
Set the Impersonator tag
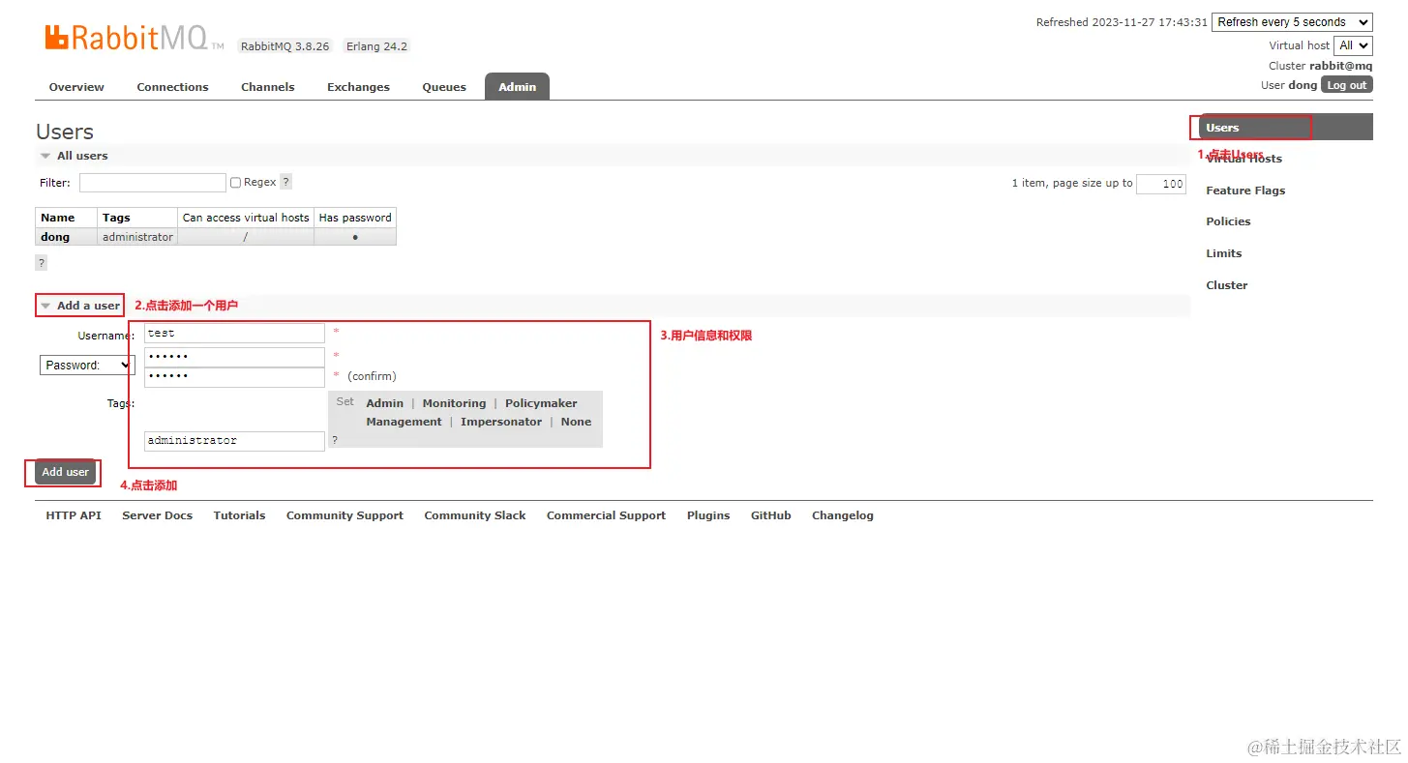click(501, 422)
